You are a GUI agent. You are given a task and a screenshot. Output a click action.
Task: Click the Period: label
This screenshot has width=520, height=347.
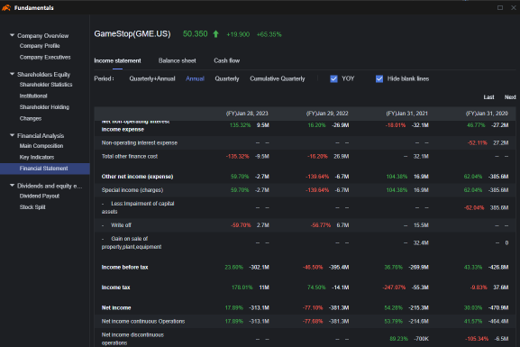point(105,78)
